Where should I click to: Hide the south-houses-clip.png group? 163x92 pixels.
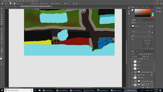pyautogui.click(x=132, y=81)
